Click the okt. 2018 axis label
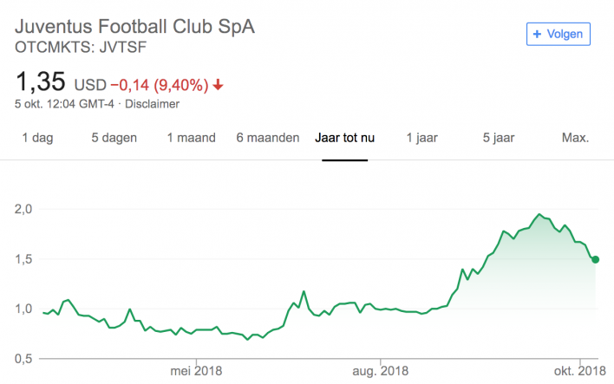 [x=579, y=372]
